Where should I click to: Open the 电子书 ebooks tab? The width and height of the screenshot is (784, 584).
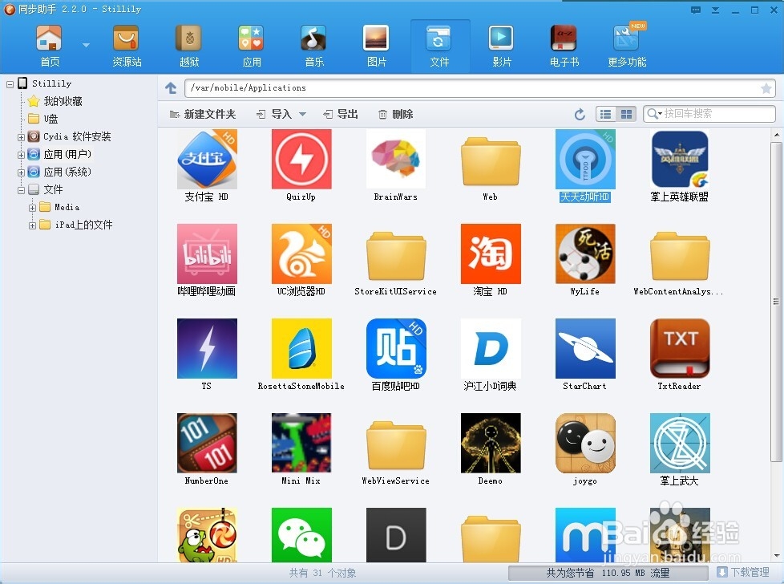564,46
